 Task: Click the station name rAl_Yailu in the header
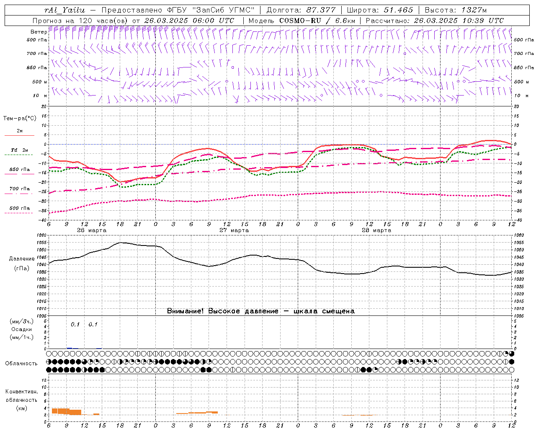(64, 10)
